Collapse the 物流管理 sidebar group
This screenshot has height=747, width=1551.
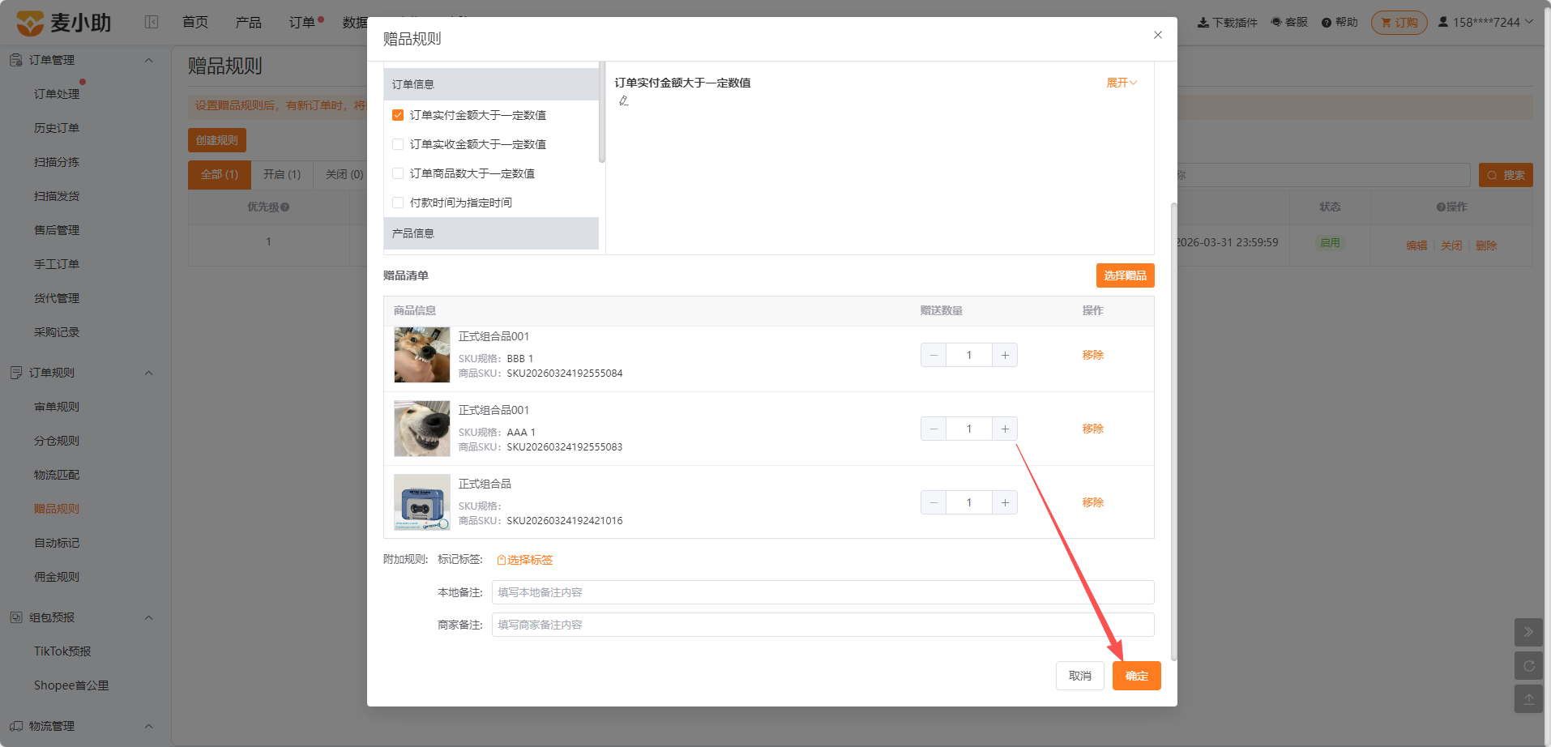click(148, 726)
